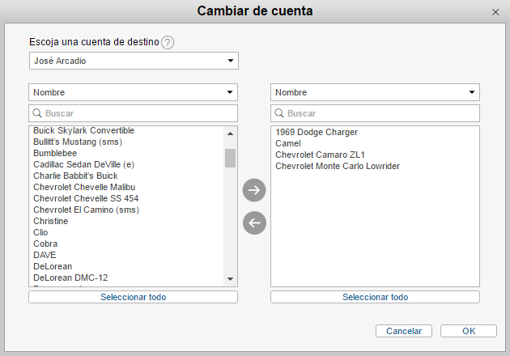Select Clio in the list

pos(40,232)
